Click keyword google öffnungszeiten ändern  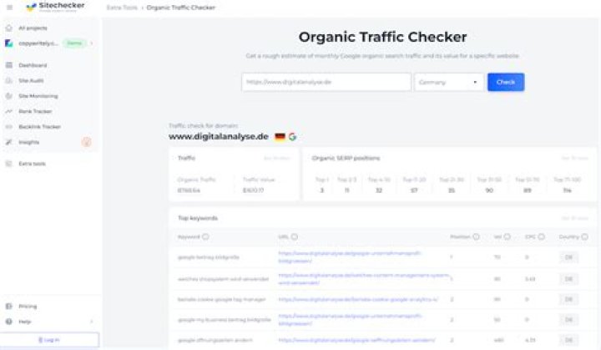(215, 340)
